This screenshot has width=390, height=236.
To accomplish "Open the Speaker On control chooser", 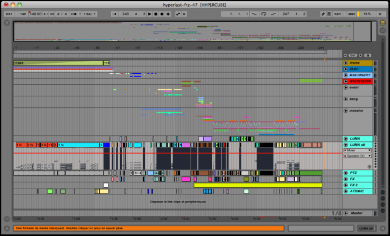I will (358, 156).
